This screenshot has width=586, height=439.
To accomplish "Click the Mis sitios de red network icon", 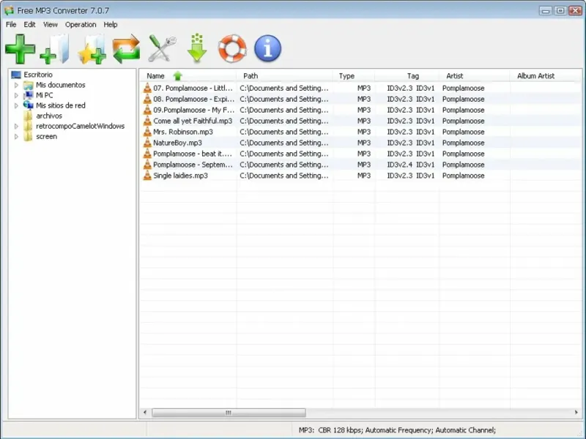I will tap(29, 105).
